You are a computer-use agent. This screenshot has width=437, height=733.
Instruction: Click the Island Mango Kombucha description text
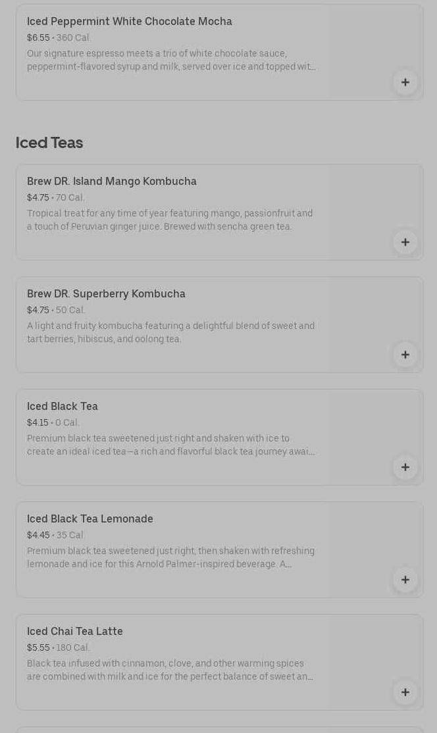(x=170, y=220)
